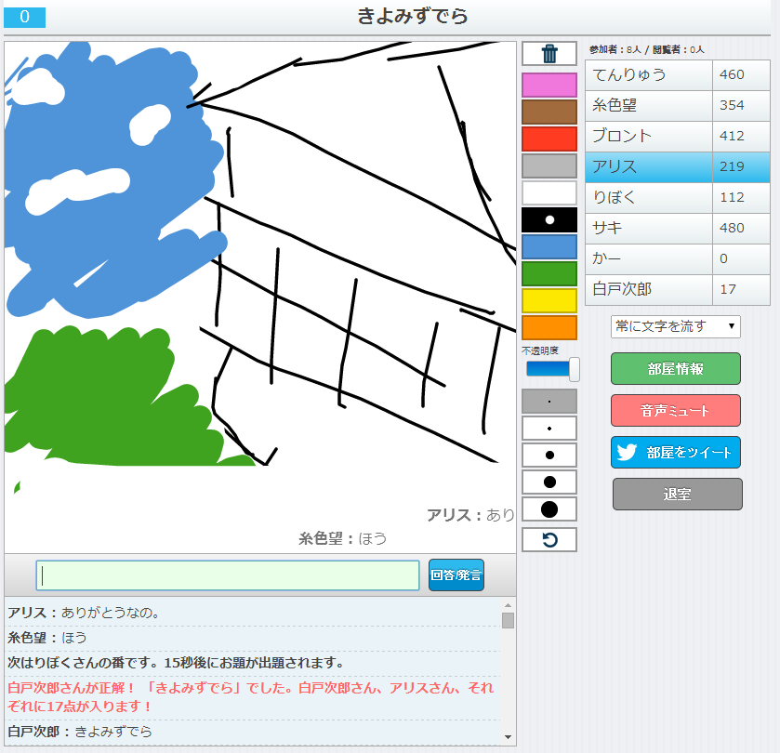Viewport: 780px width, 753px height.
Task: Select player row ブロント
Action: point(678,137)
